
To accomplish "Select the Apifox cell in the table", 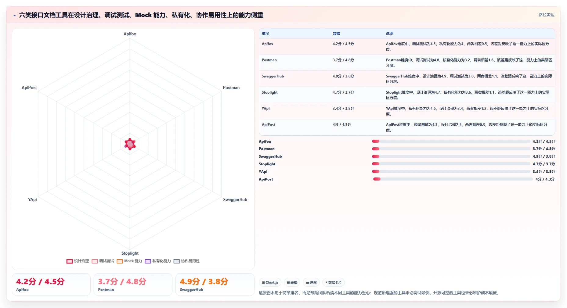I will pyautogui.click(x=267, y=44).
